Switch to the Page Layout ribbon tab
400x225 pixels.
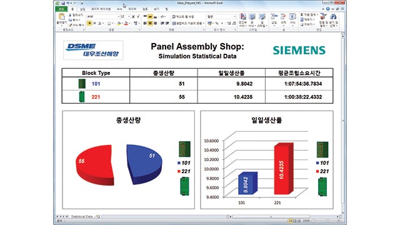pyautogui.click(x=101, y=9)
